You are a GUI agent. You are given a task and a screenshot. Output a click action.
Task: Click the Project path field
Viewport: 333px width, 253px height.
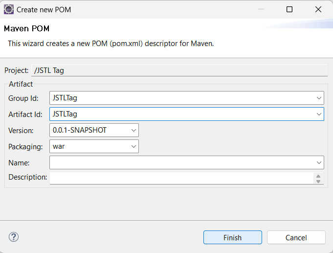click(179, 70)
